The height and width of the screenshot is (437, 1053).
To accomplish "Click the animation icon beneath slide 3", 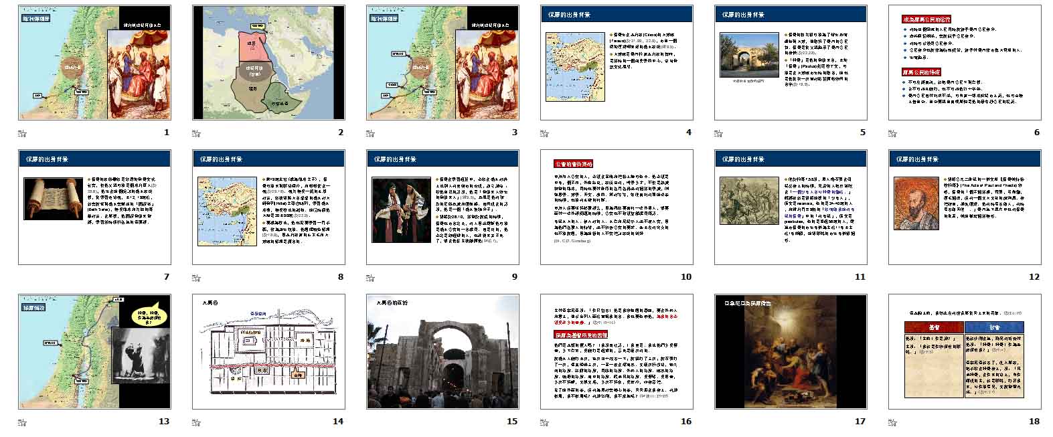I will click(x=370, y=133).
